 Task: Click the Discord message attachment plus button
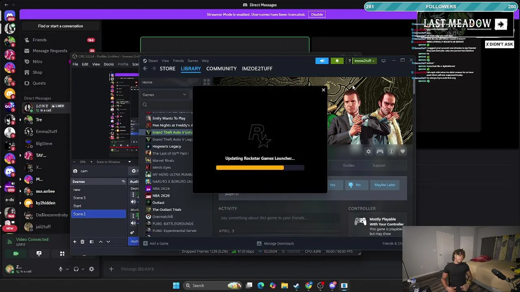(x=111, y=269)
